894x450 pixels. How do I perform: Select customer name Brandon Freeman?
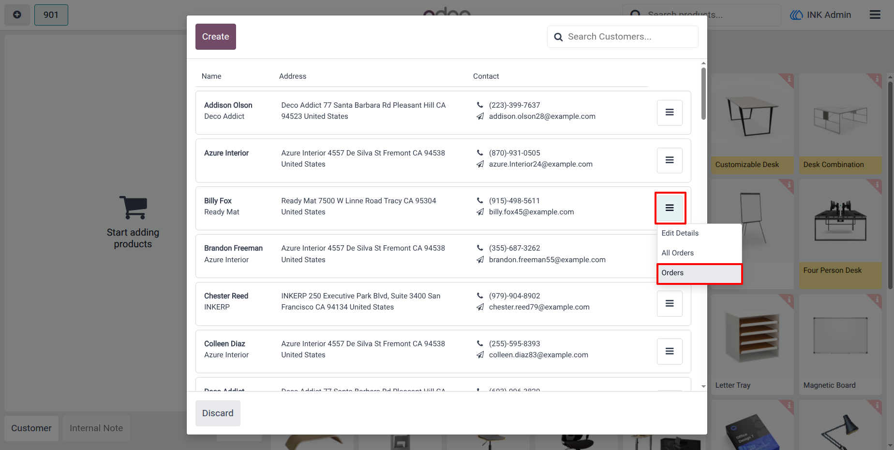pyautogui.click(x=233, y=248)
